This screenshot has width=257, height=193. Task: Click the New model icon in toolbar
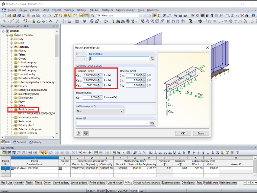pos(4,16)
